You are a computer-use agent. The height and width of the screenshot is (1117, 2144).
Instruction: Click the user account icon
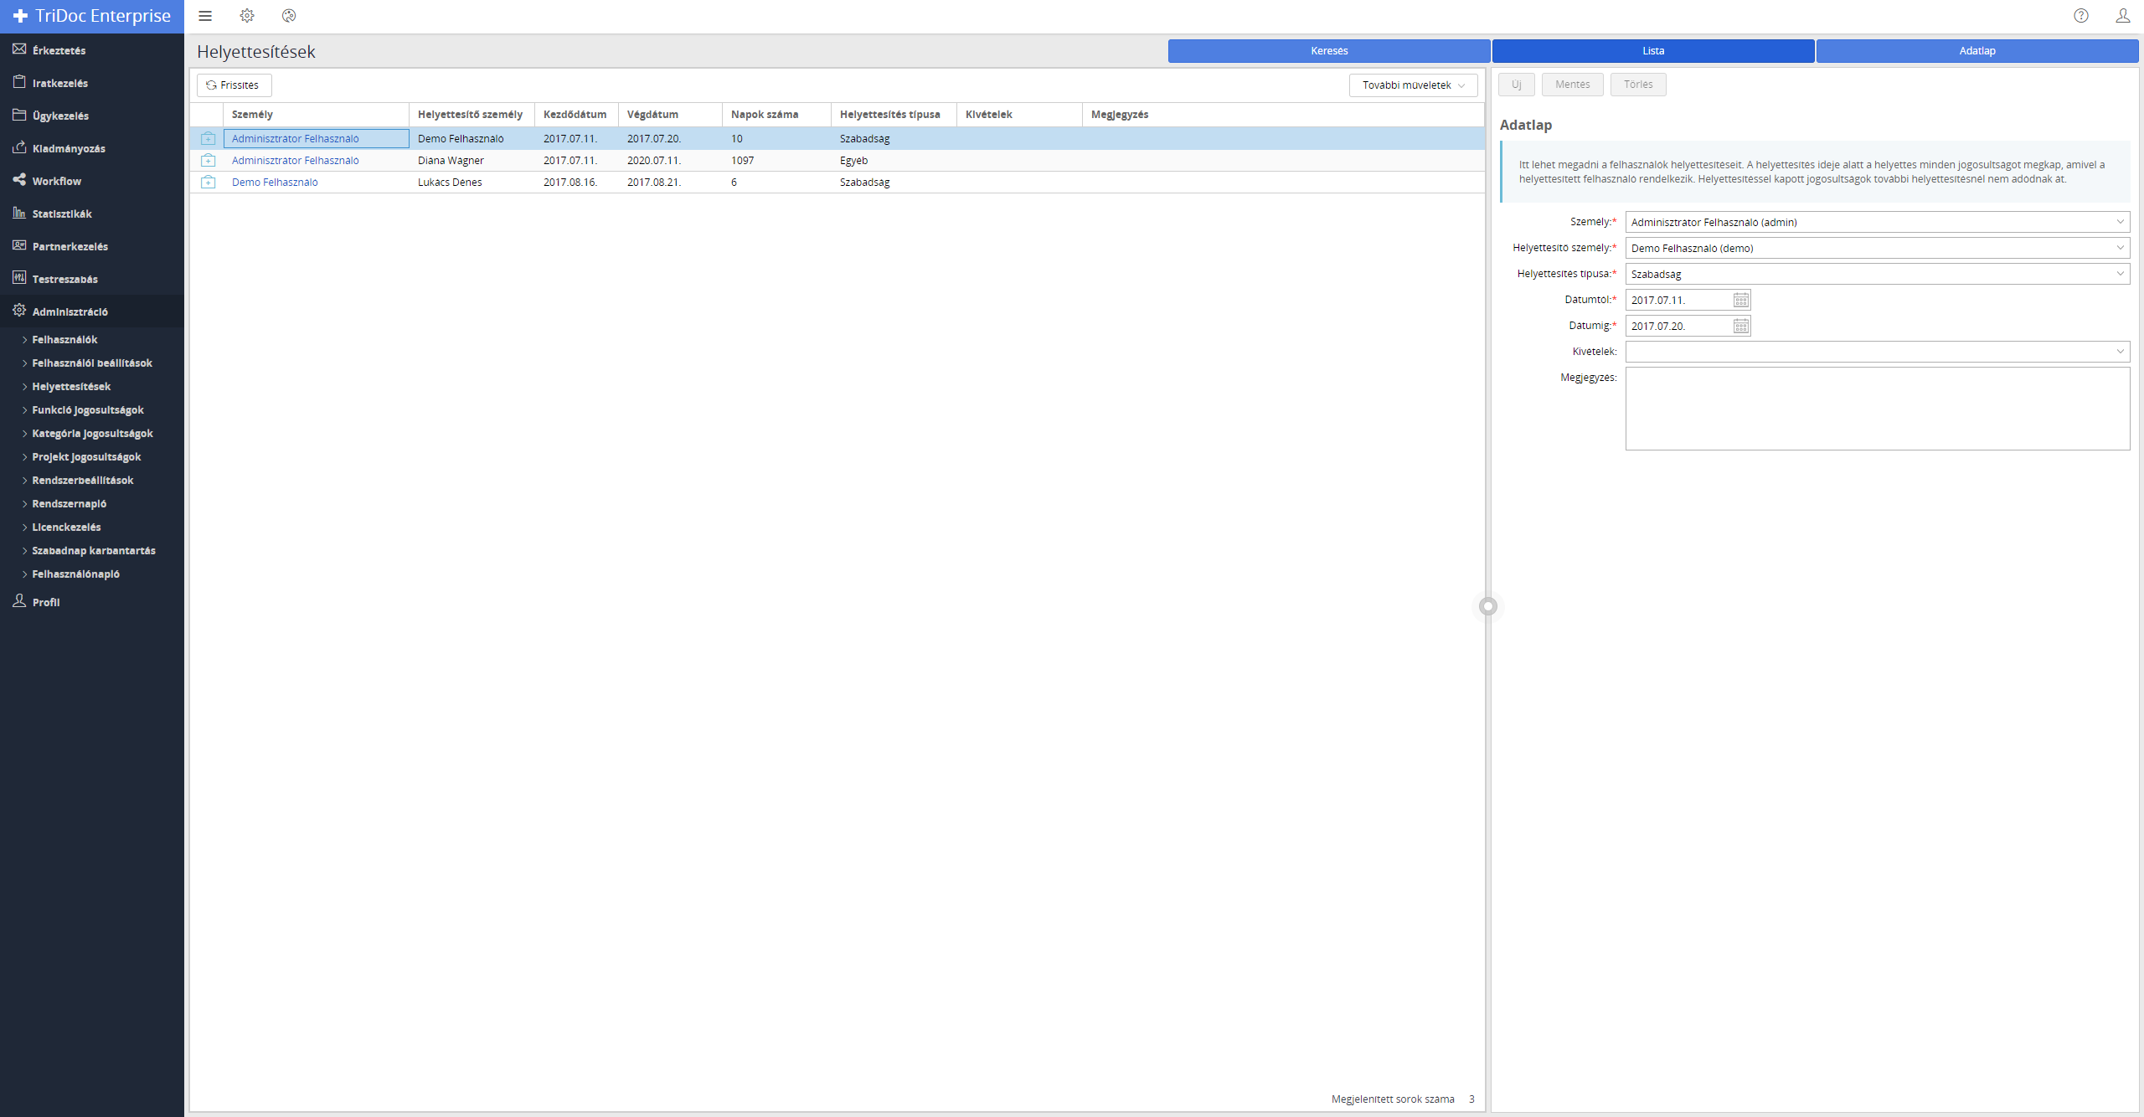click(2122, 16)
